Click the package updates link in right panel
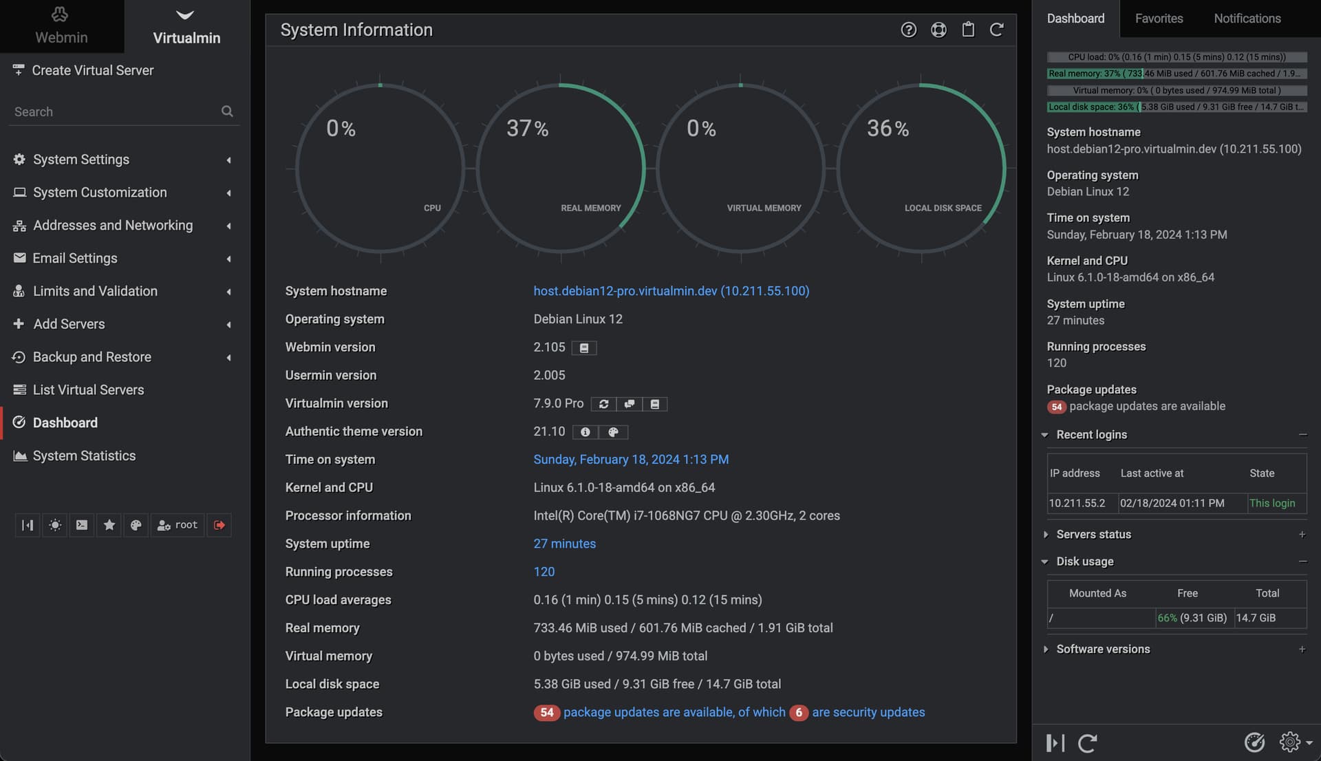 [x=1147, y=406]
